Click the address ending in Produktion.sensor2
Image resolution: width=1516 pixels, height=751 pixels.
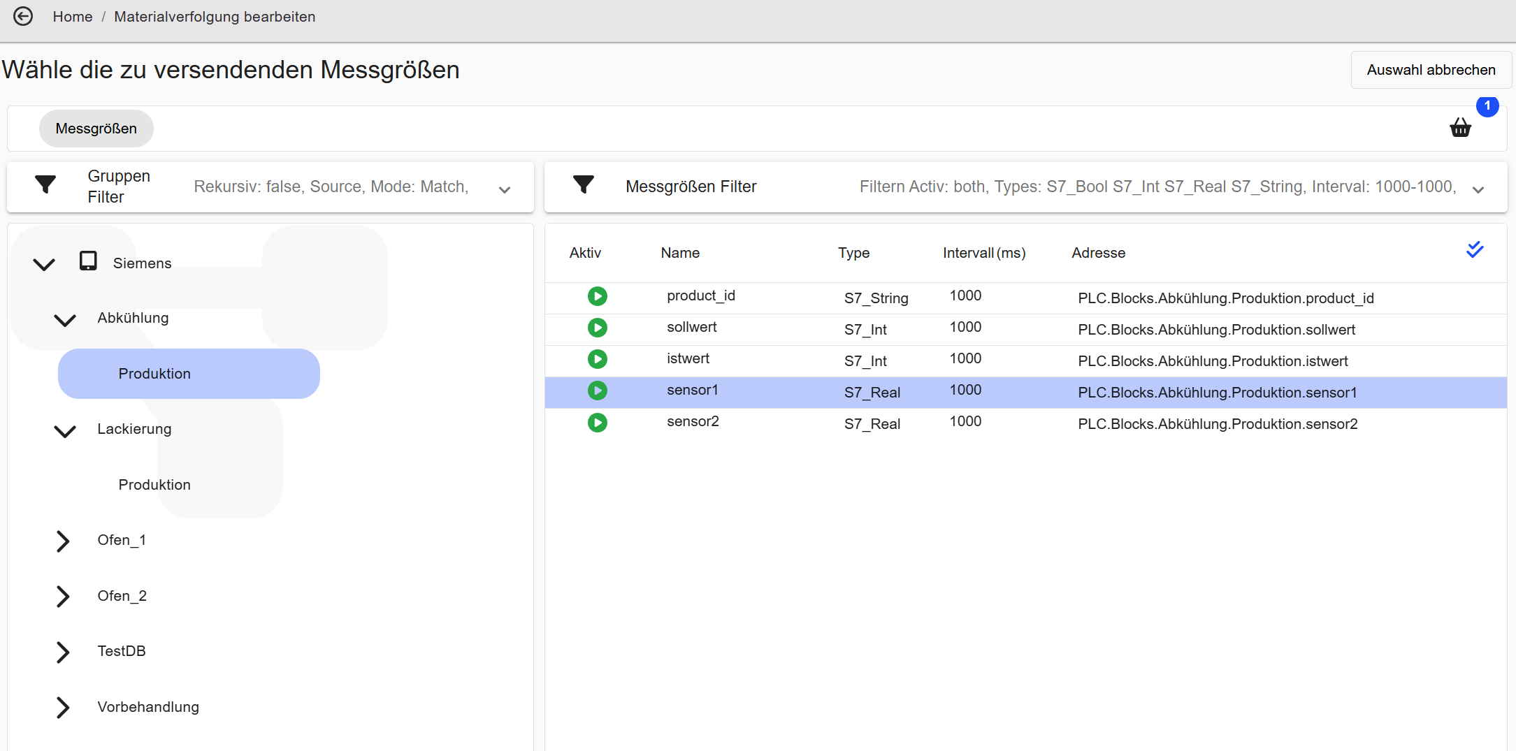tap(1218, 424)
